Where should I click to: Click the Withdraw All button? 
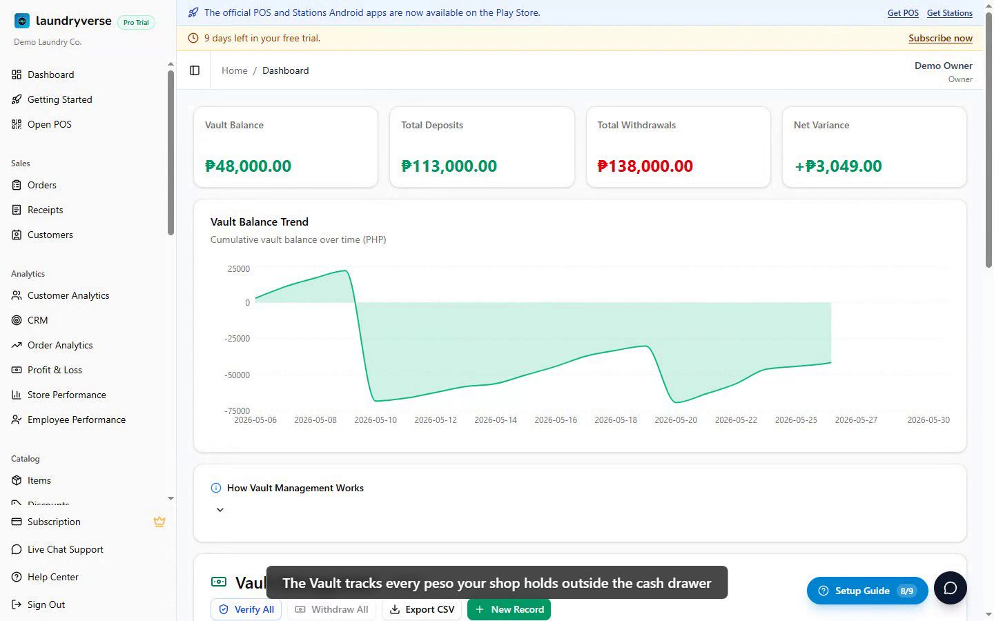coord(331,609)
